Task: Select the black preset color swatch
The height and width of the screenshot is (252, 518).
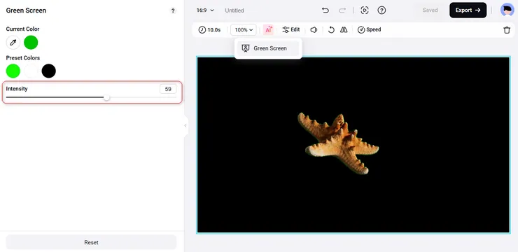Action: point(49,71)
